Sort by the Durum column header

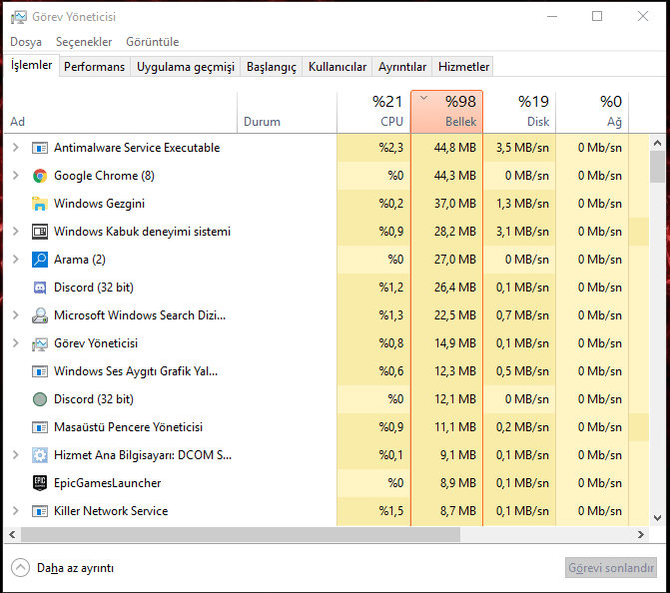(288, 112)
